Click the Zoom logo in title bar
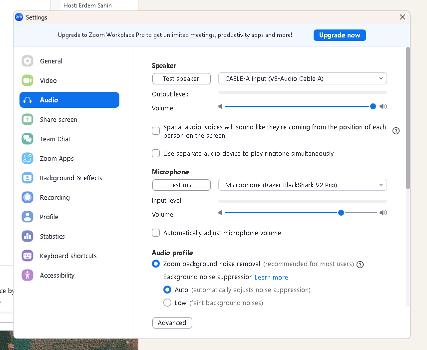 tap(19, 17)
